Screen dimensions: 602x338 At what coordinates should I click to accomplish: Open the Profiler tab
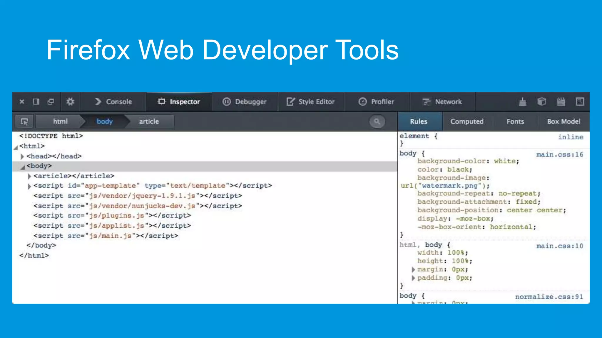(x=377, y=102)
